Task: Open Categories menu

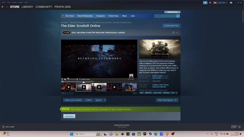Action: 100,16
